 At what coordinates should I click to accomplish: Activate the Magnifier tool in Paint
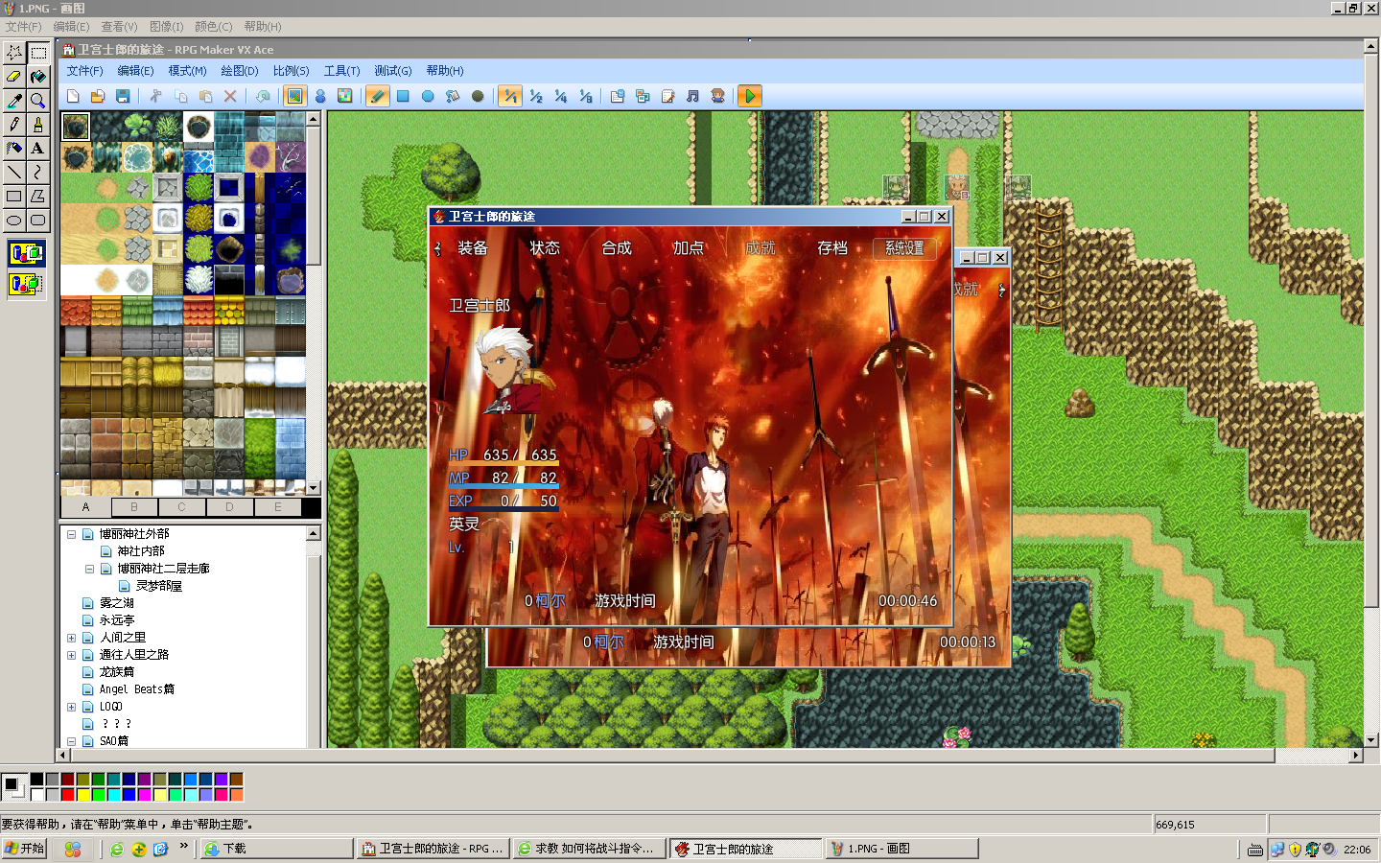tap(38, 100)
